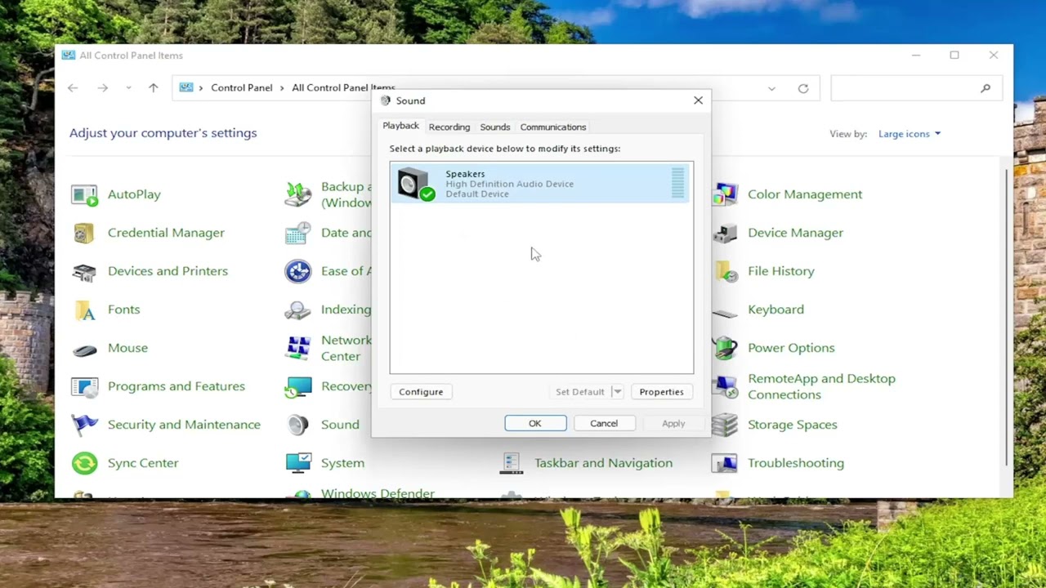Open the File History icon
The width and height of the screenshot is (1046, 588).
point(725,271)
